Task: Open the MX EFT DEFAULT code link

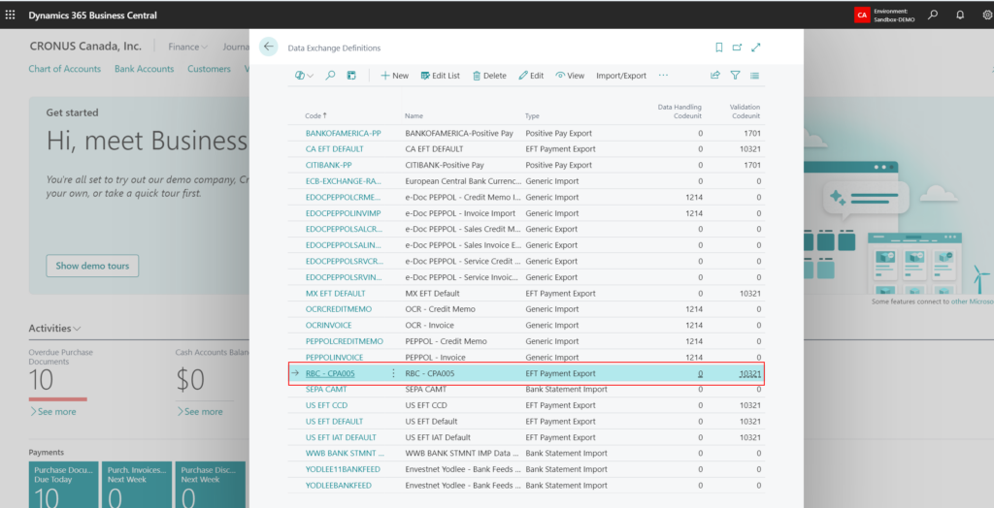Action: click(335, 294)
